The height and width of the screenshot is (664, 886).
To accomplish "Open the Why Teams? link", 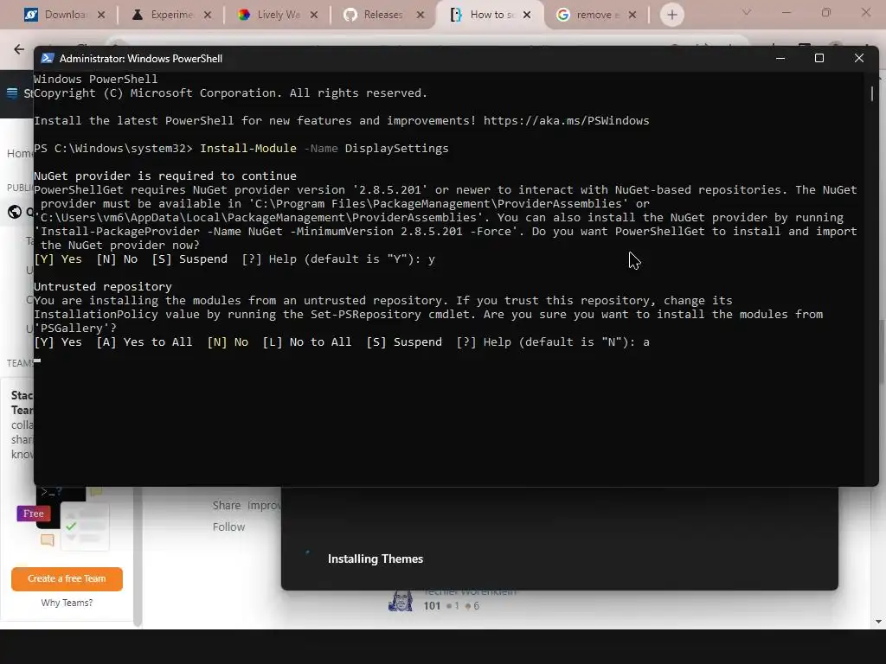I will [67, 603].
